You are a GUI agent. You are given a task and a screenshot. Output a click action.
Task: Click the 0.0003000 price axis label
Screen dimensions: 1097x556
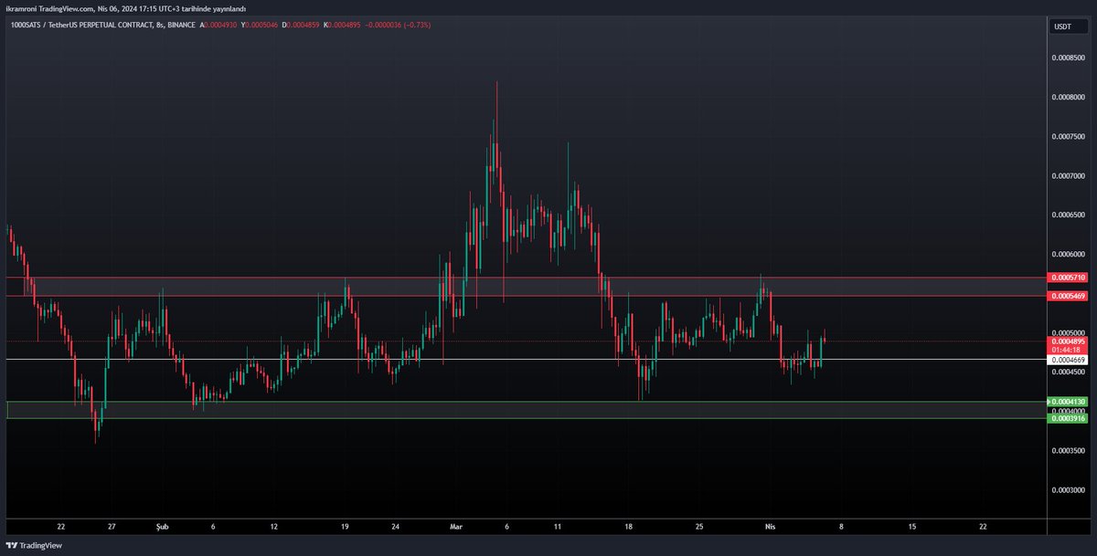[x=1068, y=490]
